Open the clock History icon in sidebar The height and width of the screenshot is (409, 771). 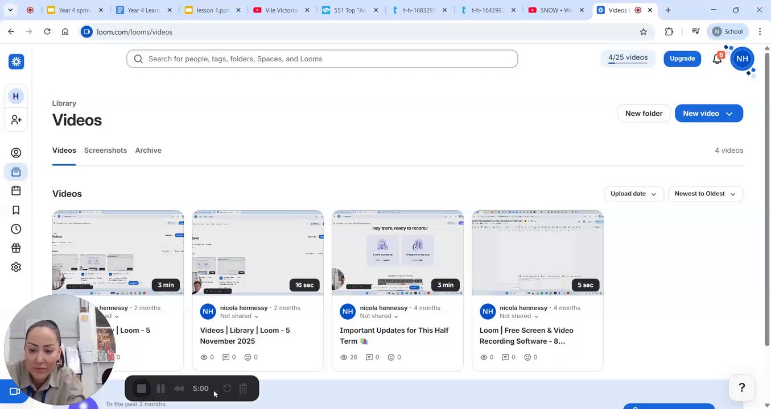click(x=16, y=229)
